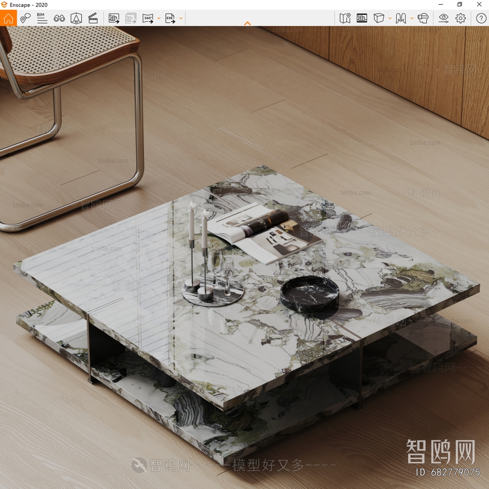The width and height of the screenshot is (489, 489).
Task: Expand the EXE standalone export dropdown
Action: 181,18
